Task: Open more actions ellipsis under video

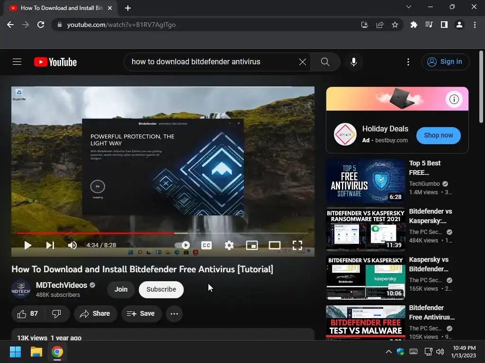Action: click(174, 314)
